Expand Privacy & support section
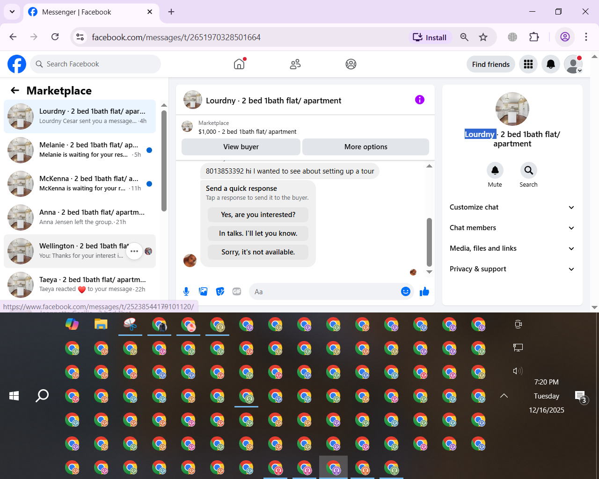The width and height of the screenshot is (599, 479). 512,269
